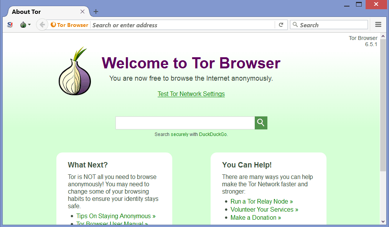Open Test Tor Network Settings link
The height and width of the screenshot is (227, 389).
point(191,94)
